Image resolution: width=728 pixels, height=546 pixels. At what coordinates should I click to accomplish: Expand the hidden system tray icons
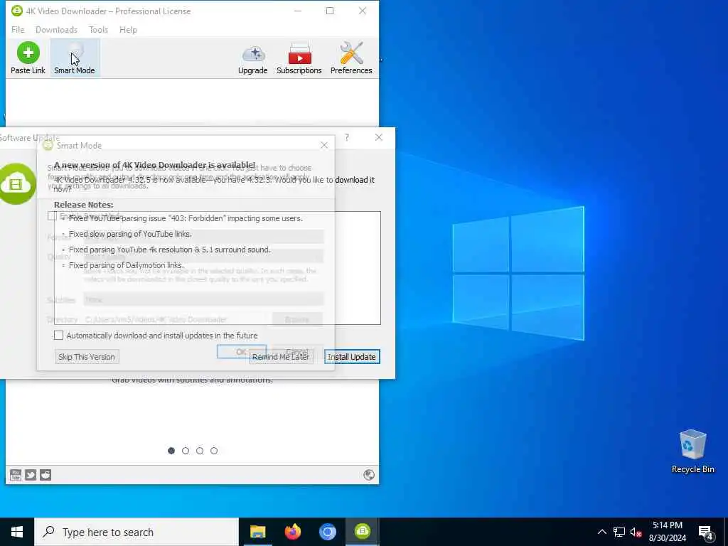tap(601, 532)
